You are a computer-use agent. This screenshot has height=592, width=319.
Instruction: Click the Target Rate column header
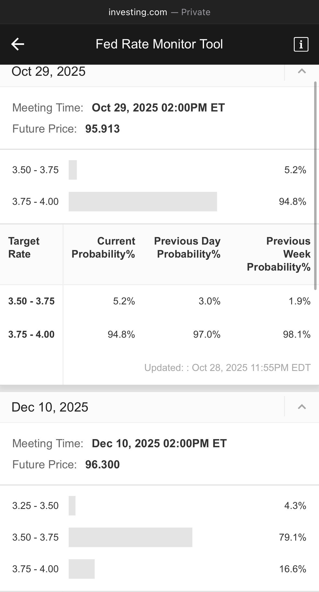(24, 248)
